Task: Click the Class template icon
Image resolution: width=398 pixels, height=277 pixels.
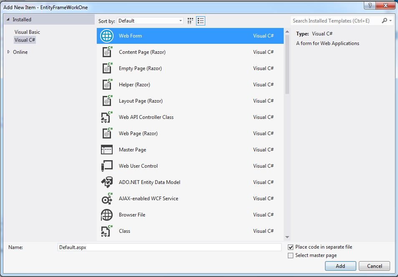Action: pos(107,231)
